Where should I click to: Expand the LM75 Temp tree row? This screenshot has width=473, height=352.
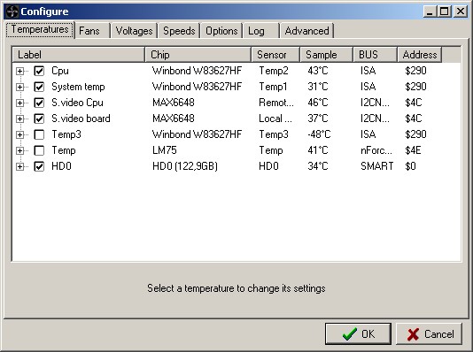(x=19, y=150)
